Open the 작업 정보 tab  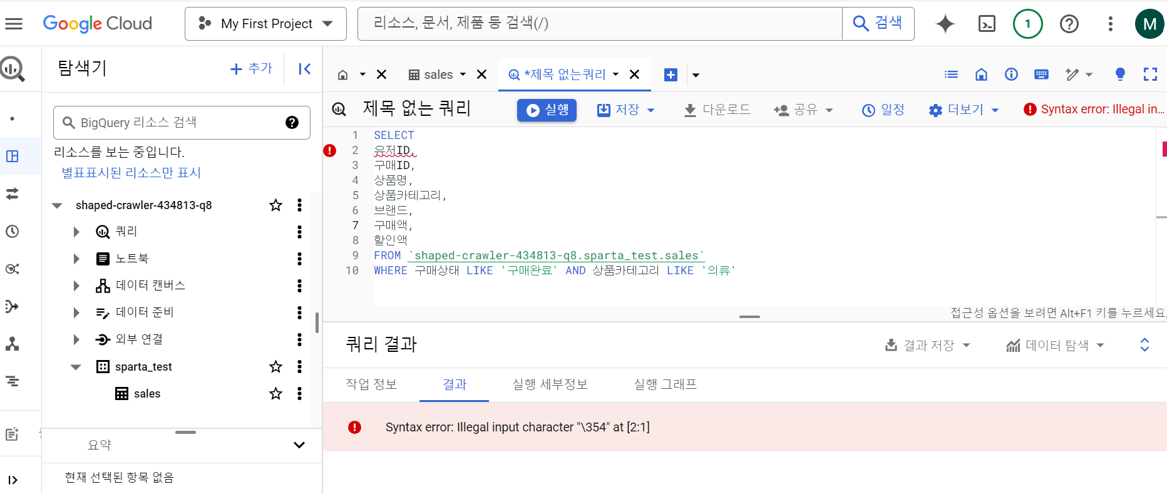coord(371,384)
